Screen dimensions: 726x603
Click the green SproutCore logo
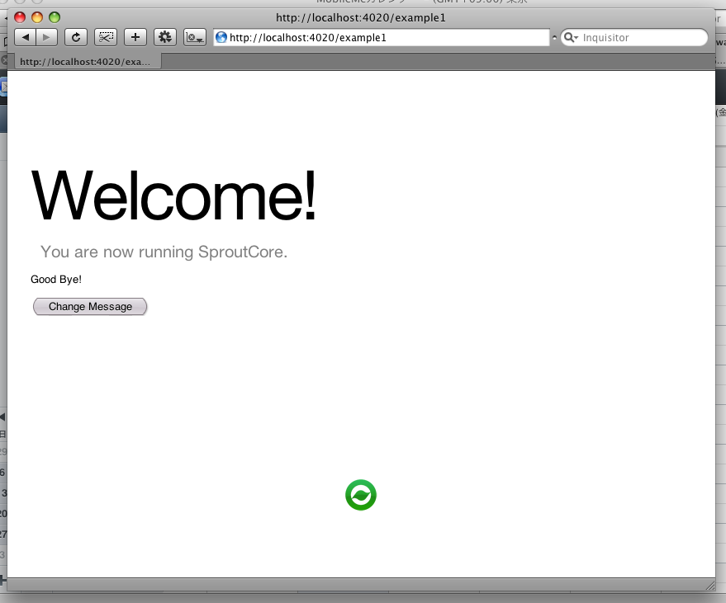(x=361, y=495)
